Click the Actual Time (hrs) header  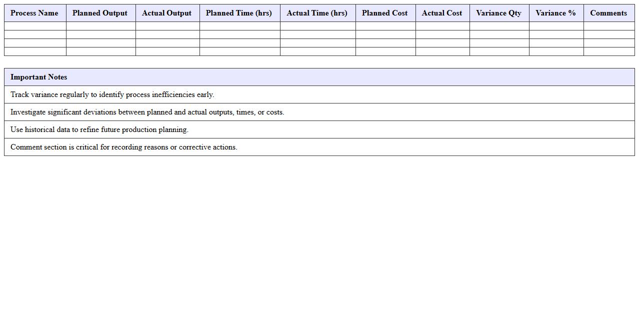coord(317,13)
